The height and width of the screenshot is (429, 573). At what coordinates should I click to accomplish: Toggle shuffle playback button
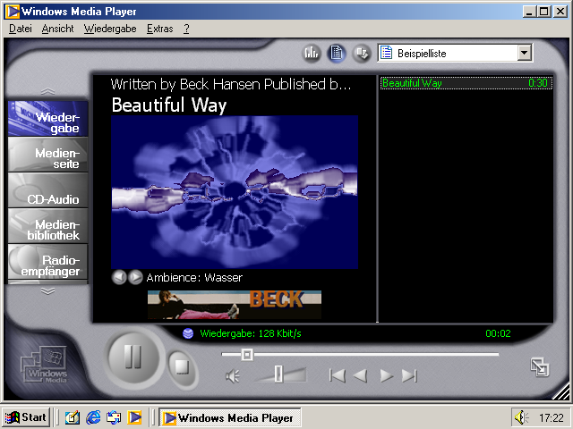coord(362,54)
